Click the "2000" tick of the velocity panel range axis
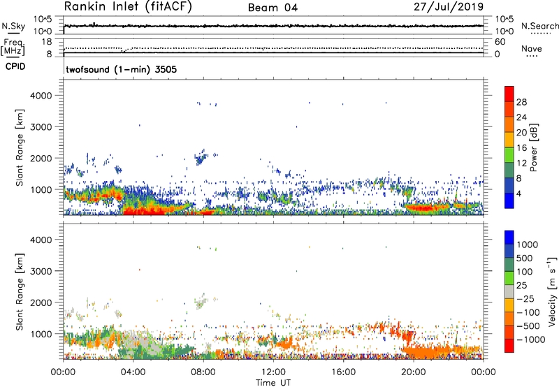This screenshot has width=559, height=387. (x=41, y=302)
